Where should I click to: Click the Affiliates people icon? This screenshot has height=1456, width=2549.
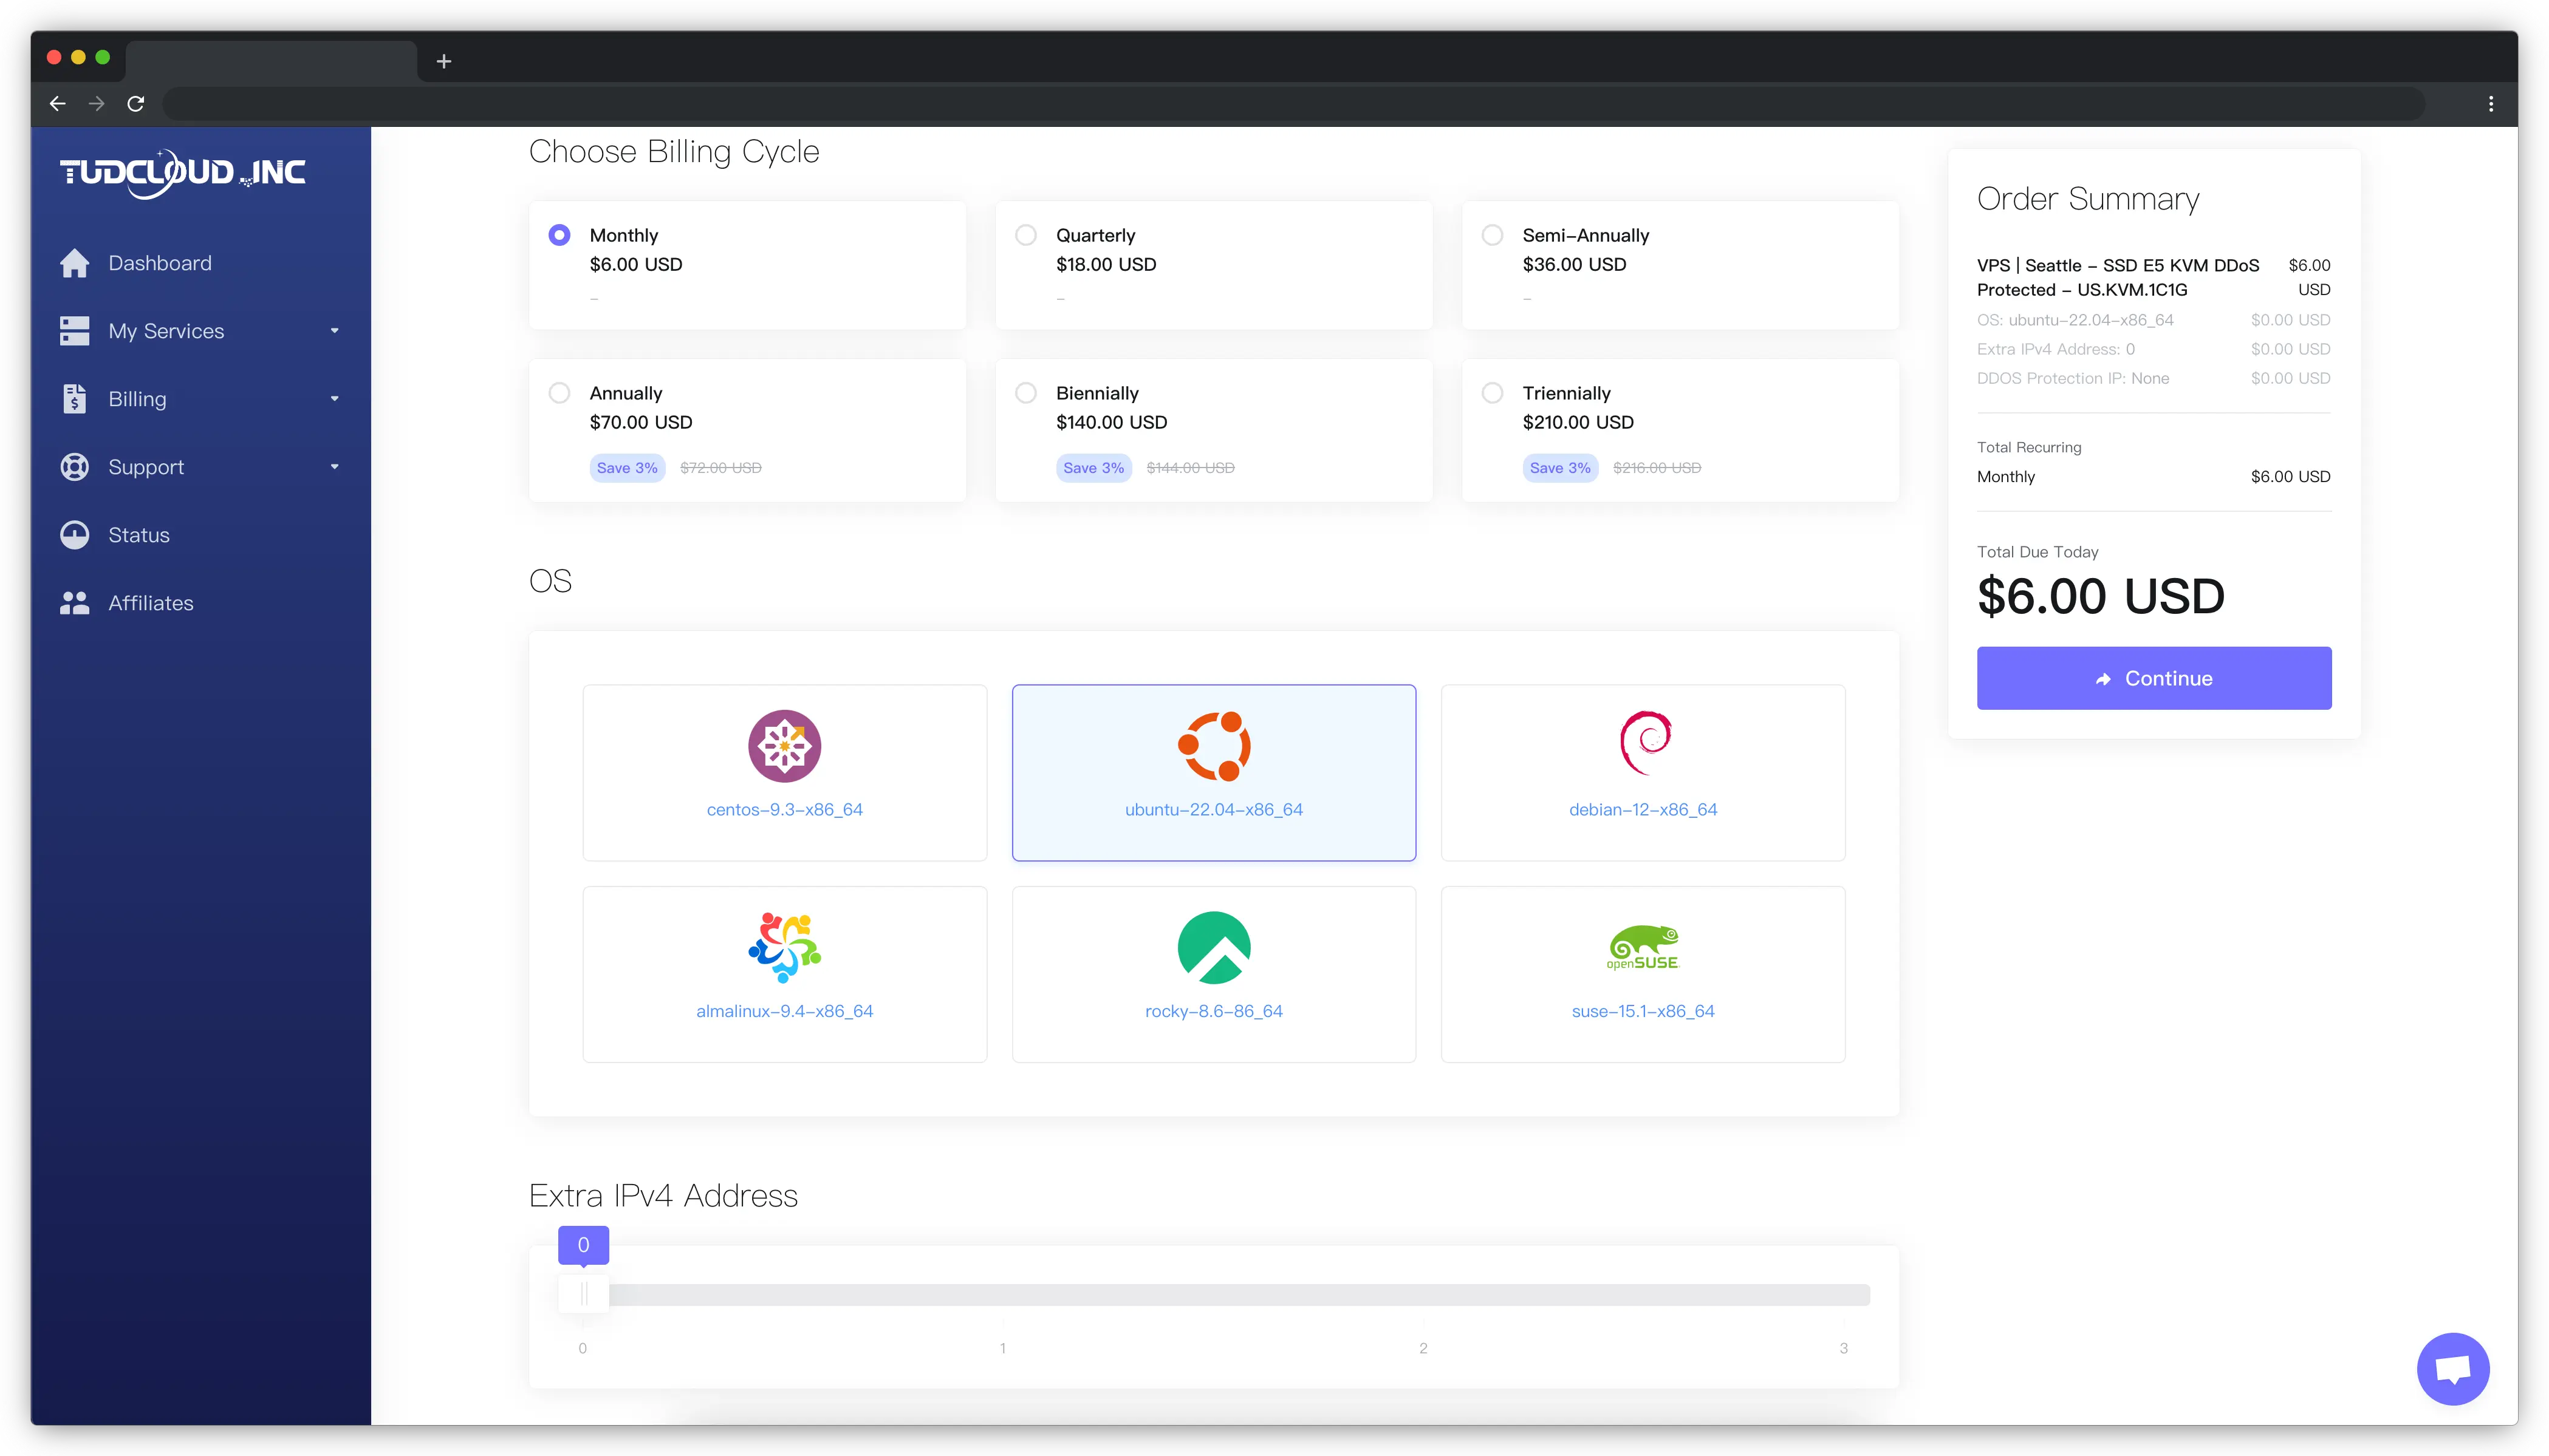pyautogui.click(x=75, y=602)
